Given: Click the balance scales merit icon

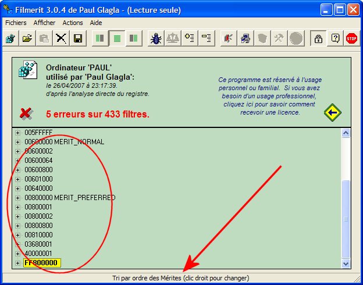Looking at the screenshot, I should (x=173, y=38).
